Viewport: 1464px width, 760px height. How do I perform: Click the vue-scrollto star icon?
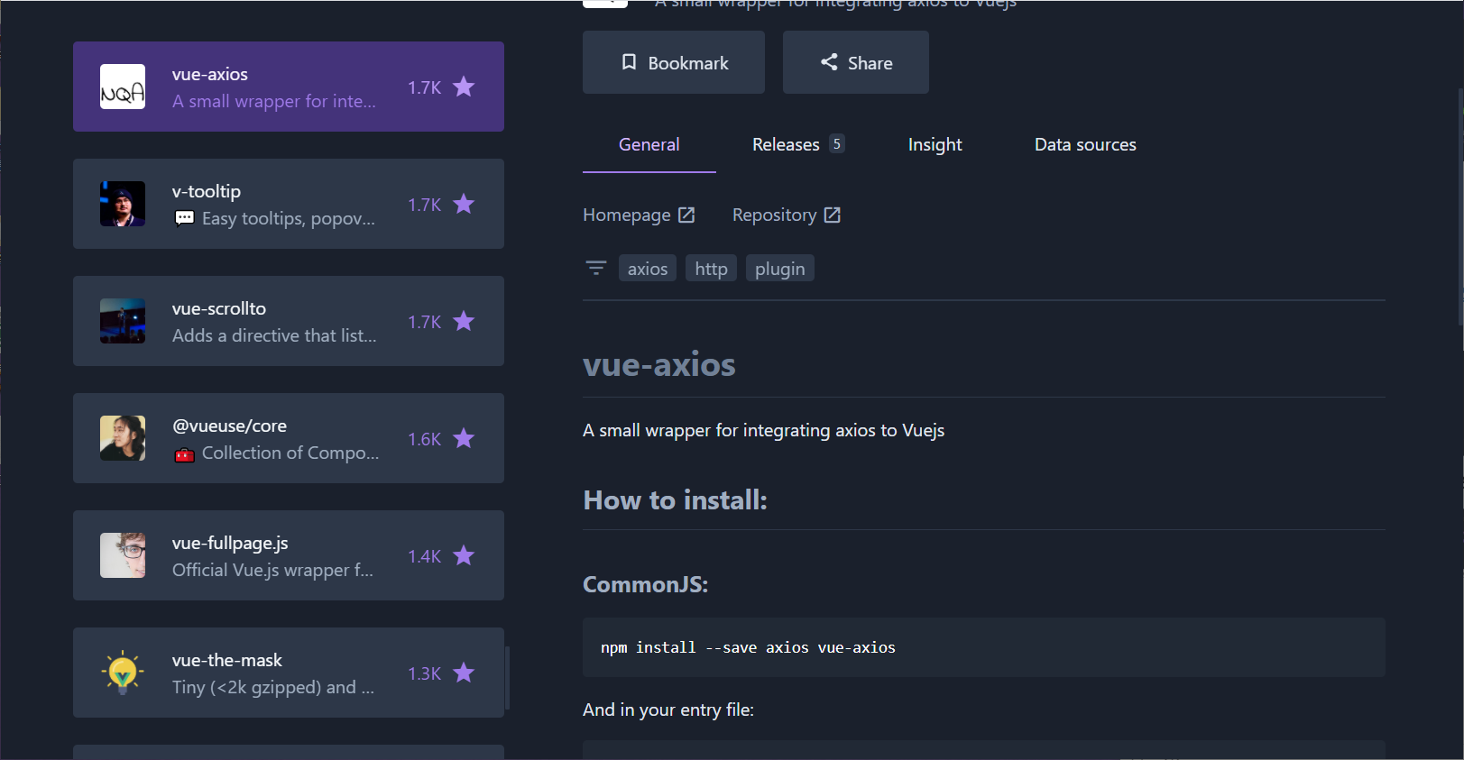464,321
